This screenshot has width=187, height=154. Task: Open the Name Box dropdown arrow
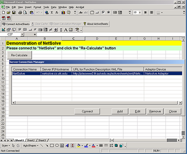[22, 34]
